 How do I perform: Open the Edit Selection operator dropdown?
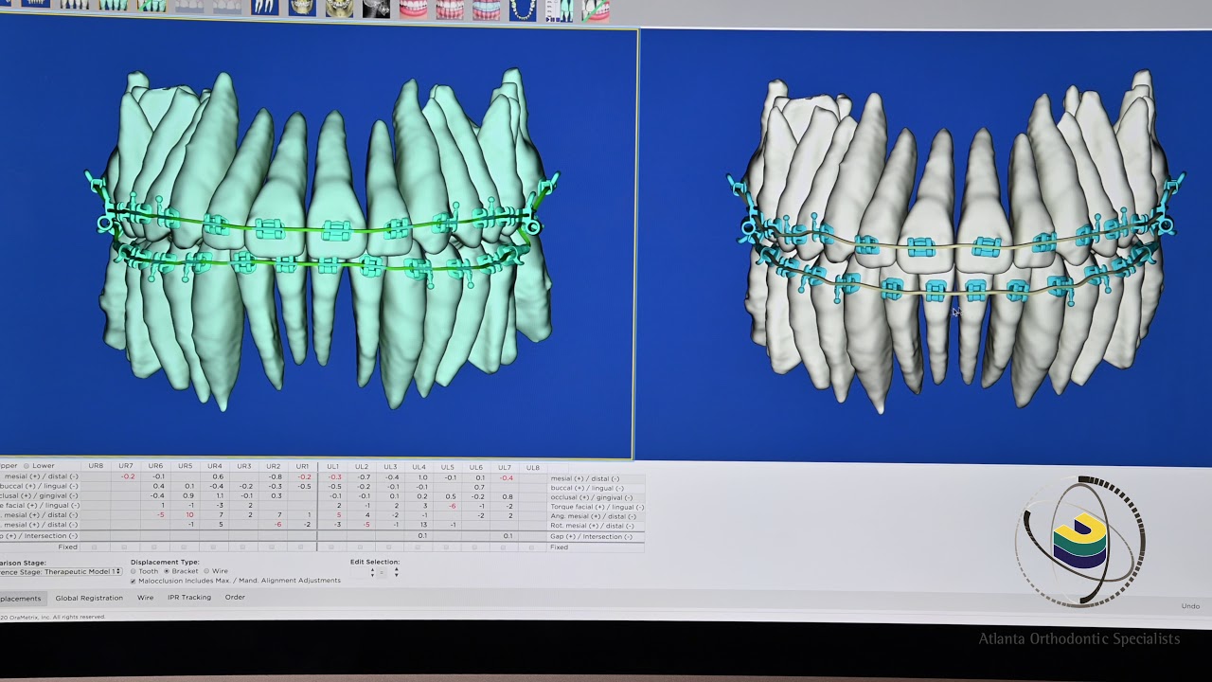[382, 573]
